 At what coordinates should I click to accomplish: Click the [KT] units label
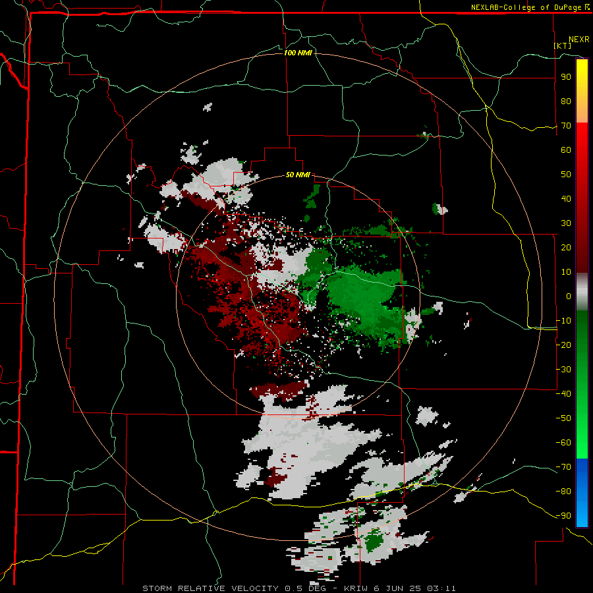coord(563,45)
